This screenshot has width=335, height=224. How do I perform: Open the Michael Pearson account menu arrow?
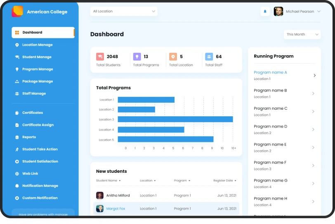coord(318,12)
